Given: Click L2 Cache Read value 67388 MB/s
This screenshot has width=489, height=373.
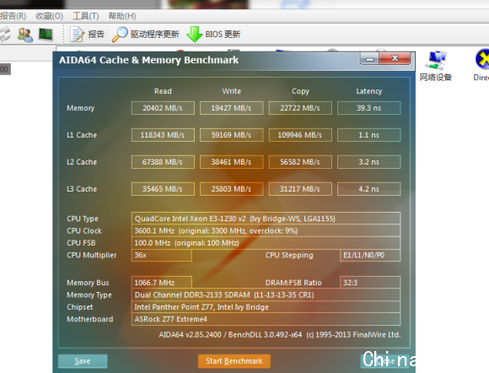Looking at the screenshot, I should [x=163, y=162].
